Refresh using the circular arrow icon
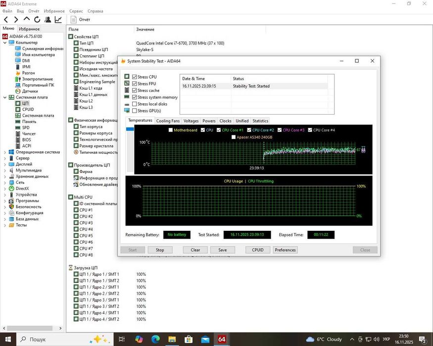The width and height of the screenshot is (433, 346). [x=37, y=20]
